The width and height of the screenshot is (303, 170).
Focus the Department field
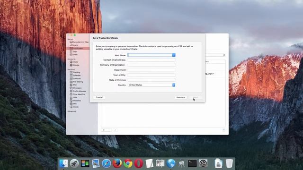(x=151, y=70)
